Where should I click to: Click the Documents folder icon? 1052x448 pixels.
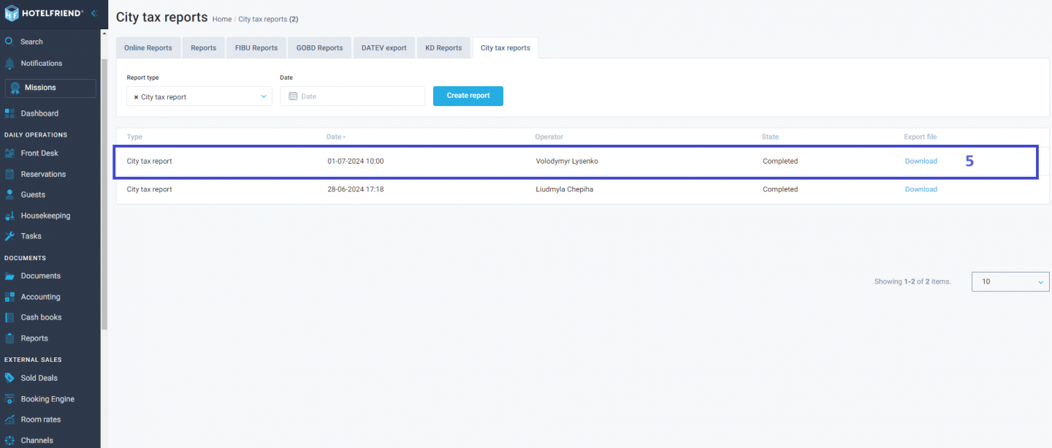pyautogui.click(x=9, y=276)
